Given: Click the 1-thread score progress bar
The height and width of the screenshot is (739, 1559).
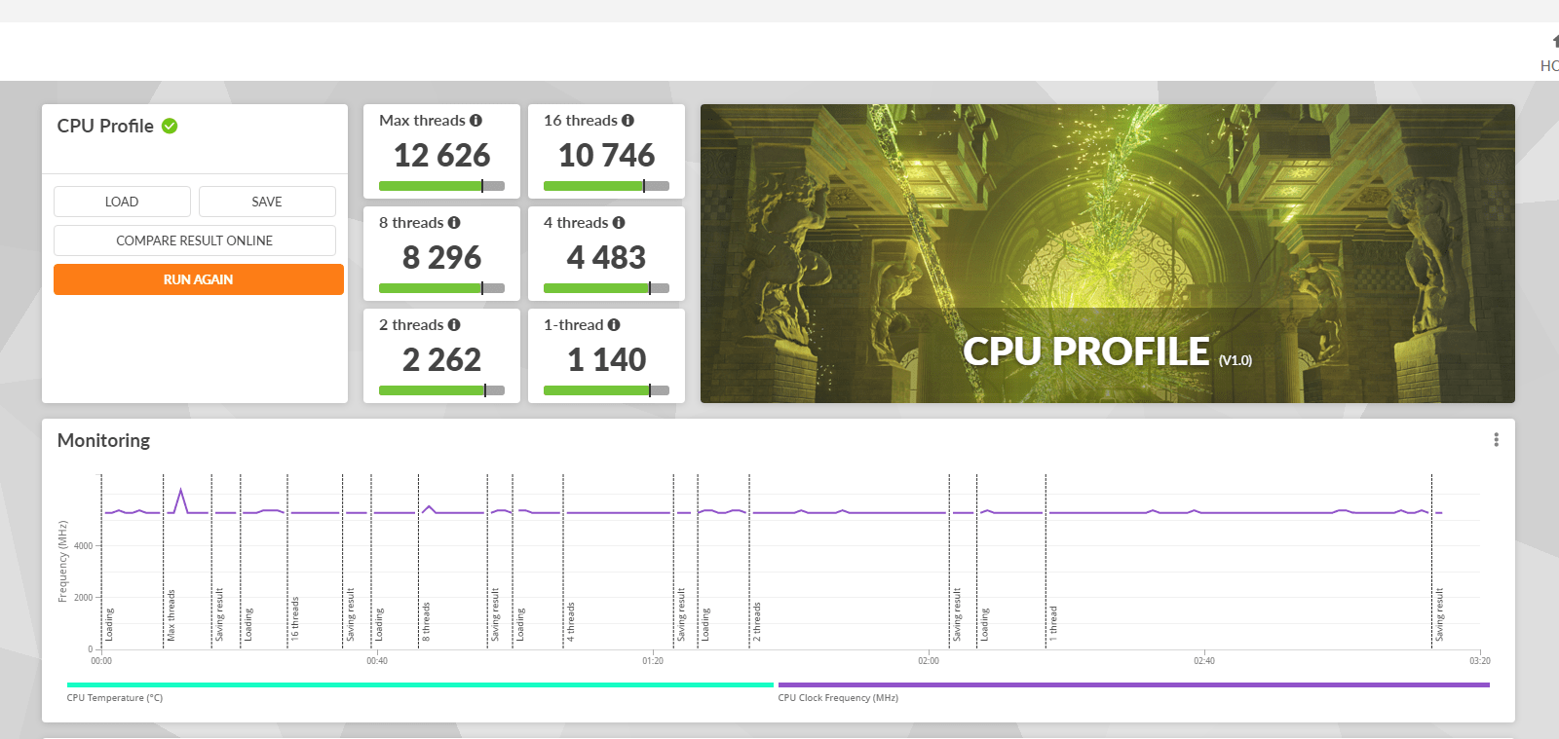Looking at the screenshot, I should coord(606,390).
